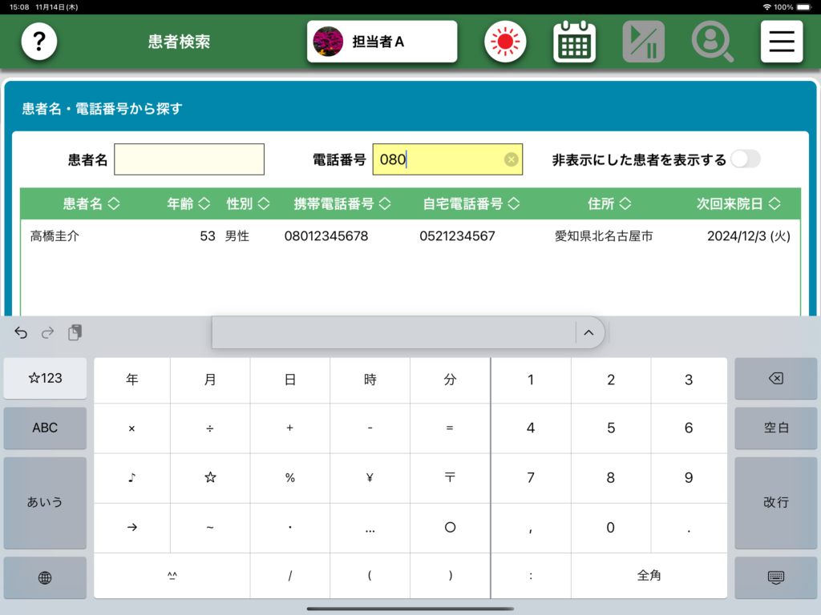The width and height of the screenshot is (821, 615).
Task: Toggle showing hidden patients switch
Action: 744,159
